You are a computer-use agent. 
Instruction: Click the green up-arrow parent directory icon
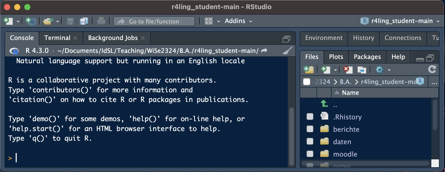tap(324, 103)
